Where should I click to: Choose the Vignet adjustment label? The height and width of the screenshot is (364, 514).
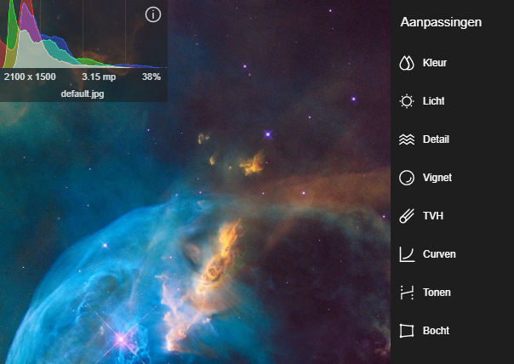[x=437, y=178]
